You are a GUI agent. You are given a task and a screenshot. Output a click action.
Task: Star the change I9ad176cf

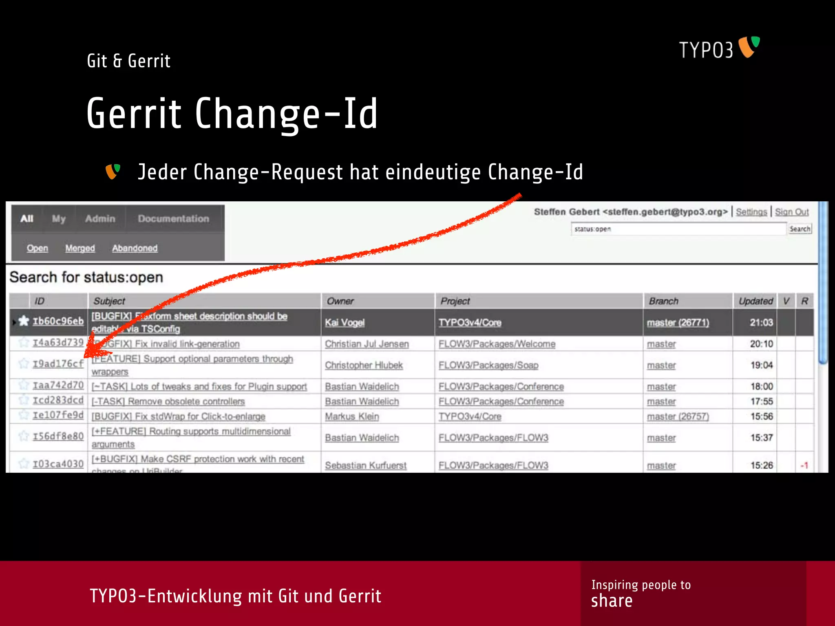click(x=24, y=364)
